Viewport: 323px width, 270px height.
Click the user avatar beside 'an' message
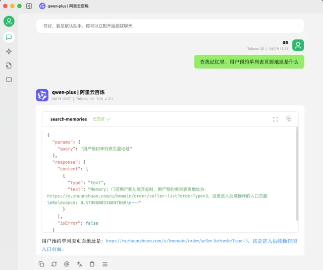point(298,45)
